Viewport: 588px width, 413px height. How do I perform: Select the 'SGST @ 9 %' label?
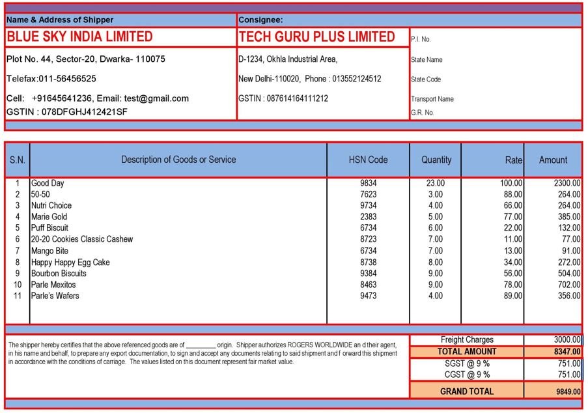(468, 363)
